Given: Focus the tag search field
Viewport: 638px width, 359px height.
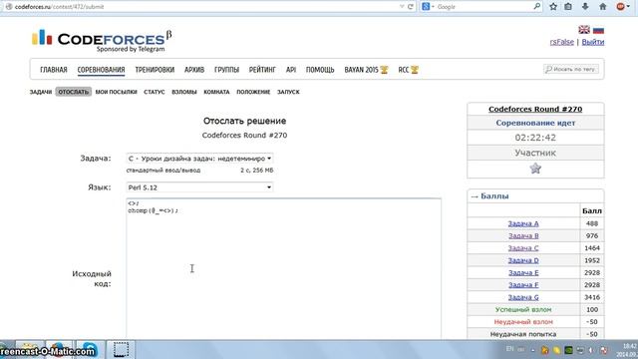Looking at the screenshot, I should pyautogui.click(x=571, y=69).
